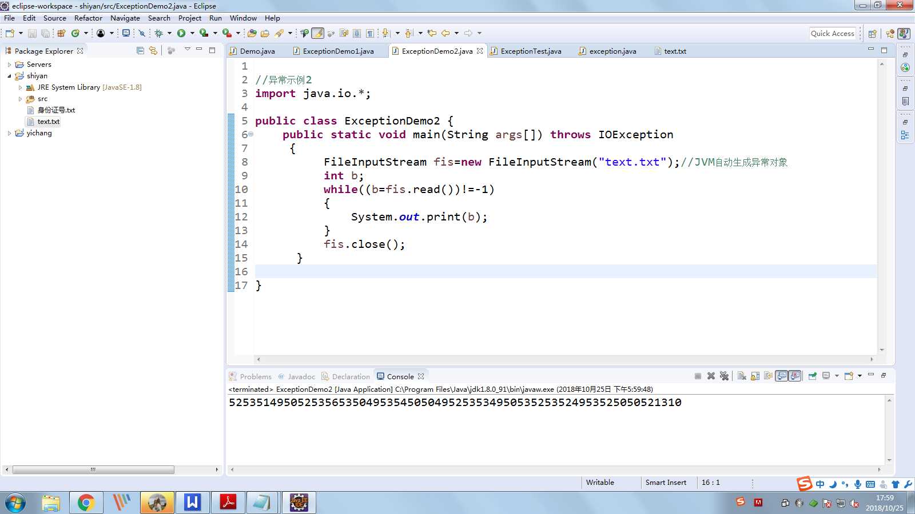Click the Package Explorer horizontal scrollbar thumb
Screen dimensions: 915x514
click(x=93, y=469)
